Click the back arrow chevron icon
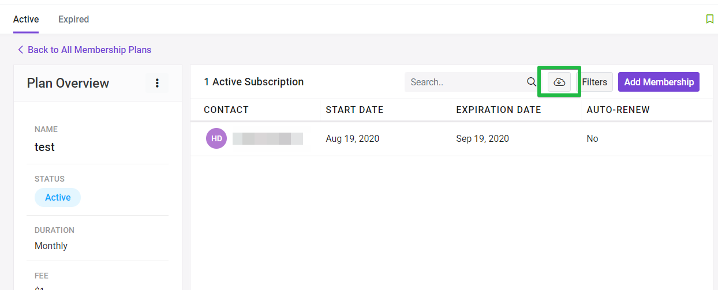718x290 pixels. pos(20,50)
